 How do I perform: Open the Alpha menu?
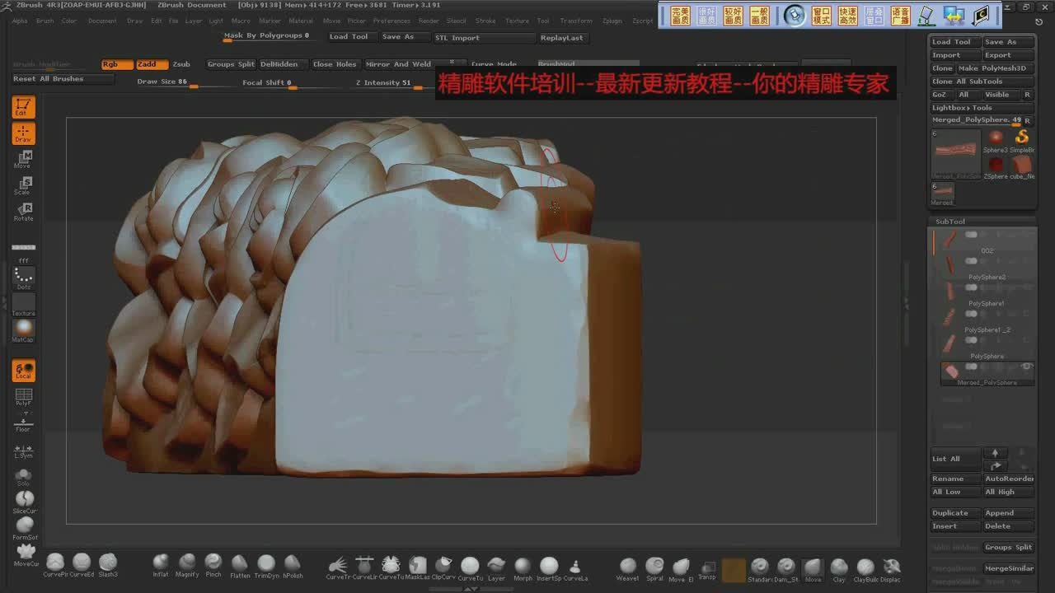point(20,21)
